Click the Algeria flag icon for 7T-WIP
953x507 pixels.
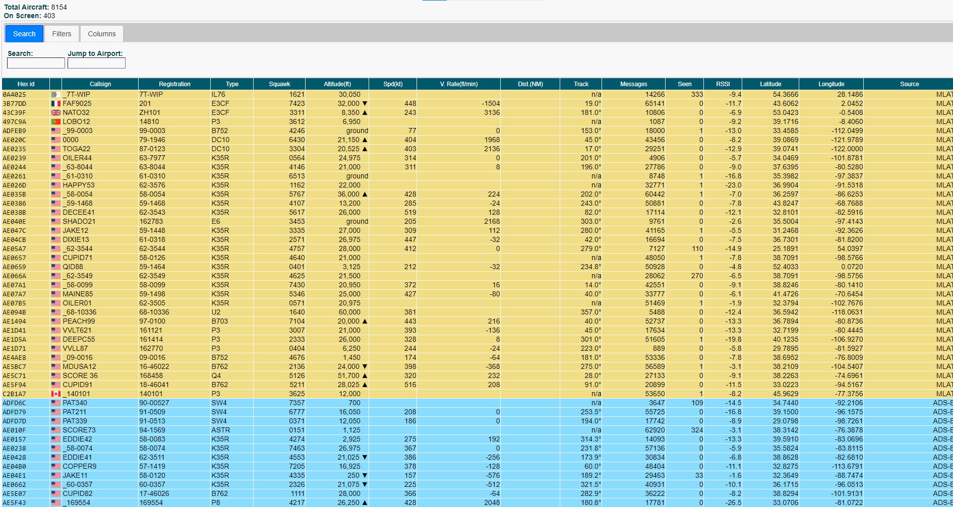click(x=55, y=95)
